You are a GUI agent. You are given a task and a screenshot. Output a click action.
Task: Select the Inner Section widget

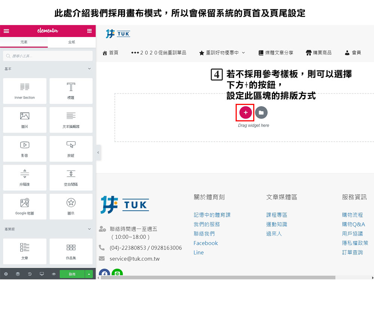point(25,91)
